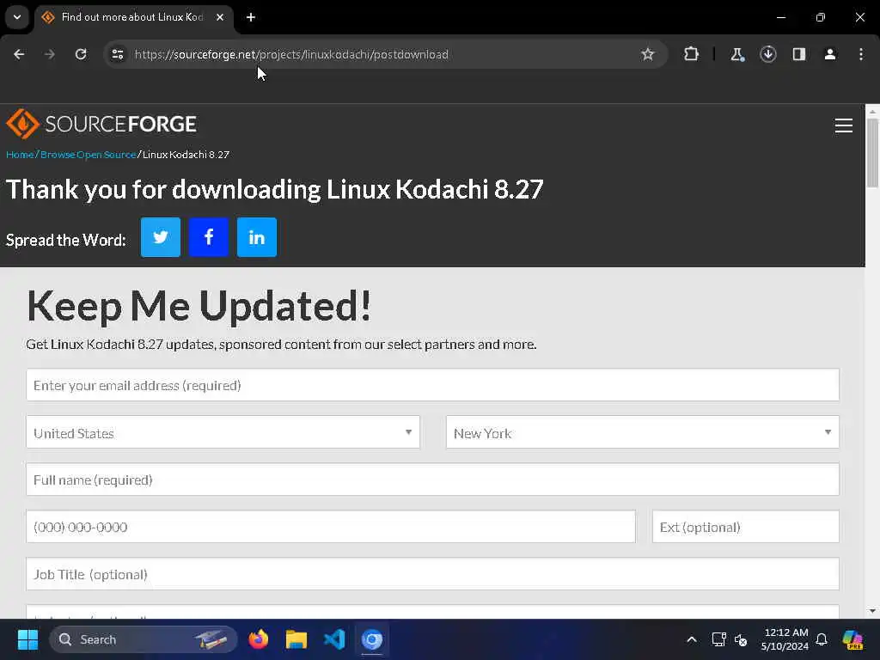880x660 pixels.
Task: Click the address bar URL
Action: 291,54
